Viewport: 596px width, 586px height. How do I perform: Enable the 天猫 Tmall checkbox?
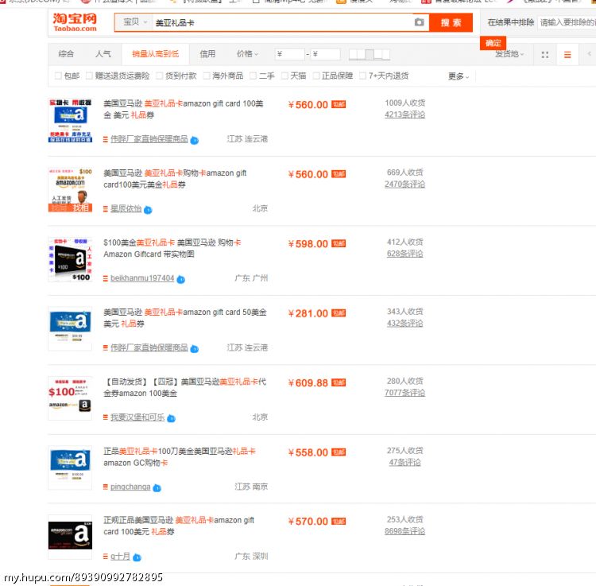click(x=284, y=76)
